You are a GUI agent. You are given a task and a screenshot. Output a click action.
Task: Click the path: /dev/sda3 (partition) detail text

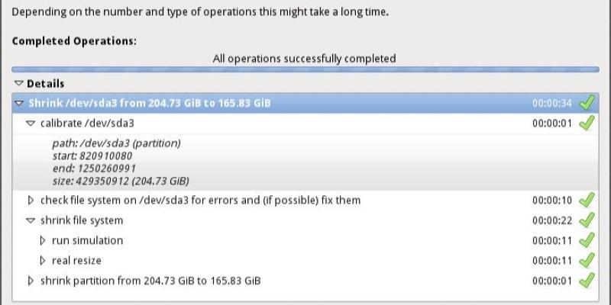click(x=115, y=143)
